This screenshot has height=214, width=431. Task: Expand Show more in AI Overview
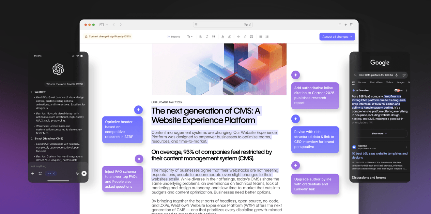click(379, 134)
